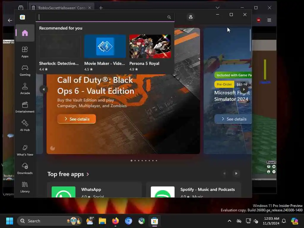304x228 pixels.
Task: Open the browser tab history button
Action: 21,8
